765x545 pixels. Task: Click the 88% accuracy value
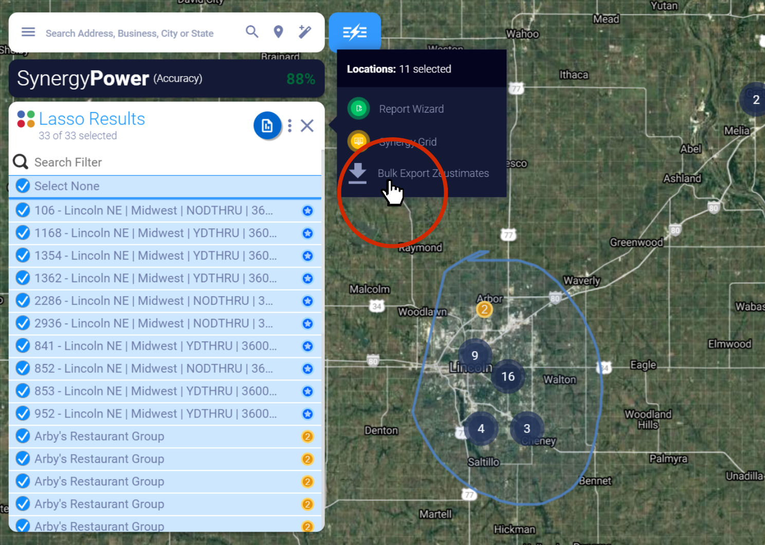pyautogui.click(x=301, y=79)
